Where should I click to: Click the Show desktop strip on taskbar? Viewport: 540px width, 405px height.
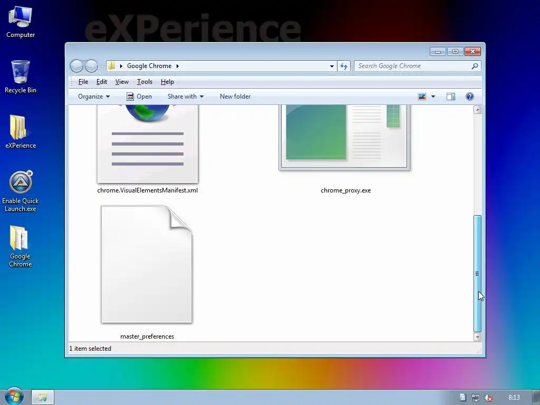pyautogui.click(x=536, y=398)
